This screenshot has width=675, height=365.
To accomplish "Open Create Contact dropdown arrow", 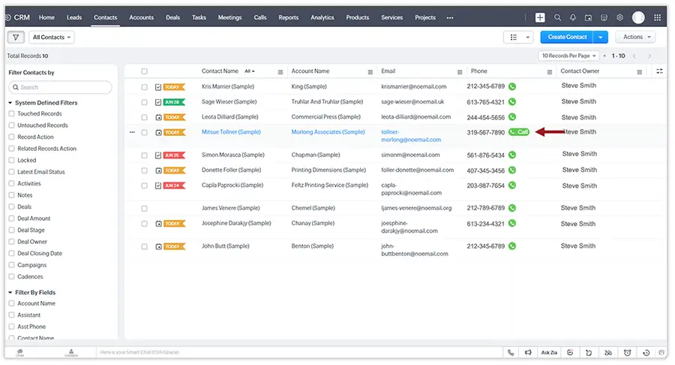I will click(601, 38).
